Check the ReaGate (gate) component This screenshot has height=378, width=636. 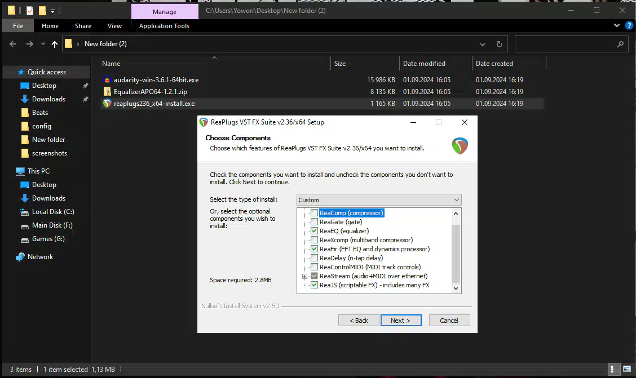(x=315, y=221)
